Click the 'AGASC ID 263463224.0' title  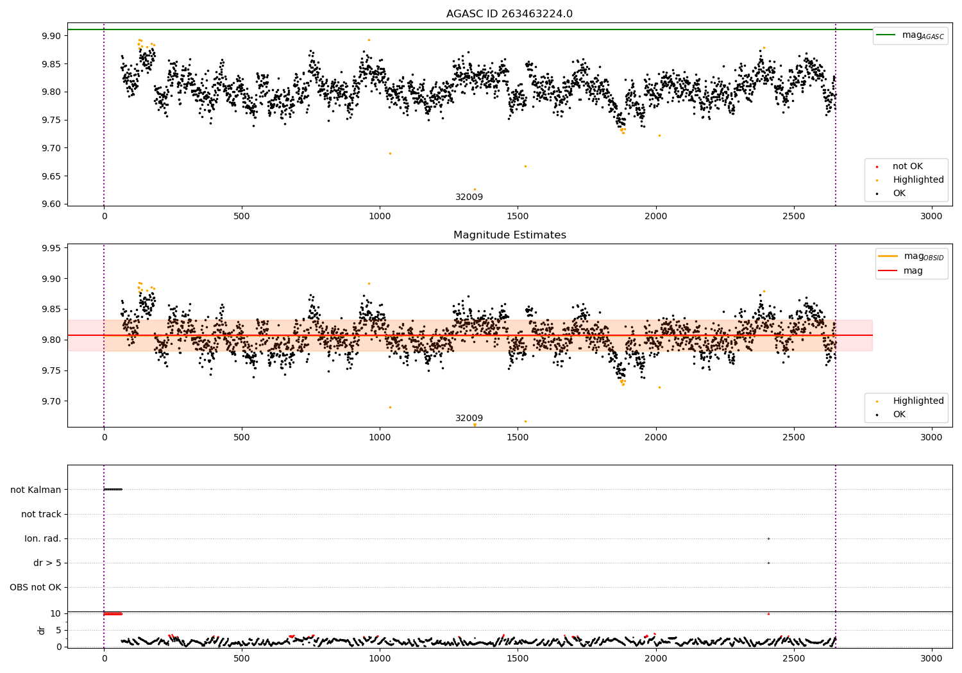pyautogui.click(x=510, y=14)
